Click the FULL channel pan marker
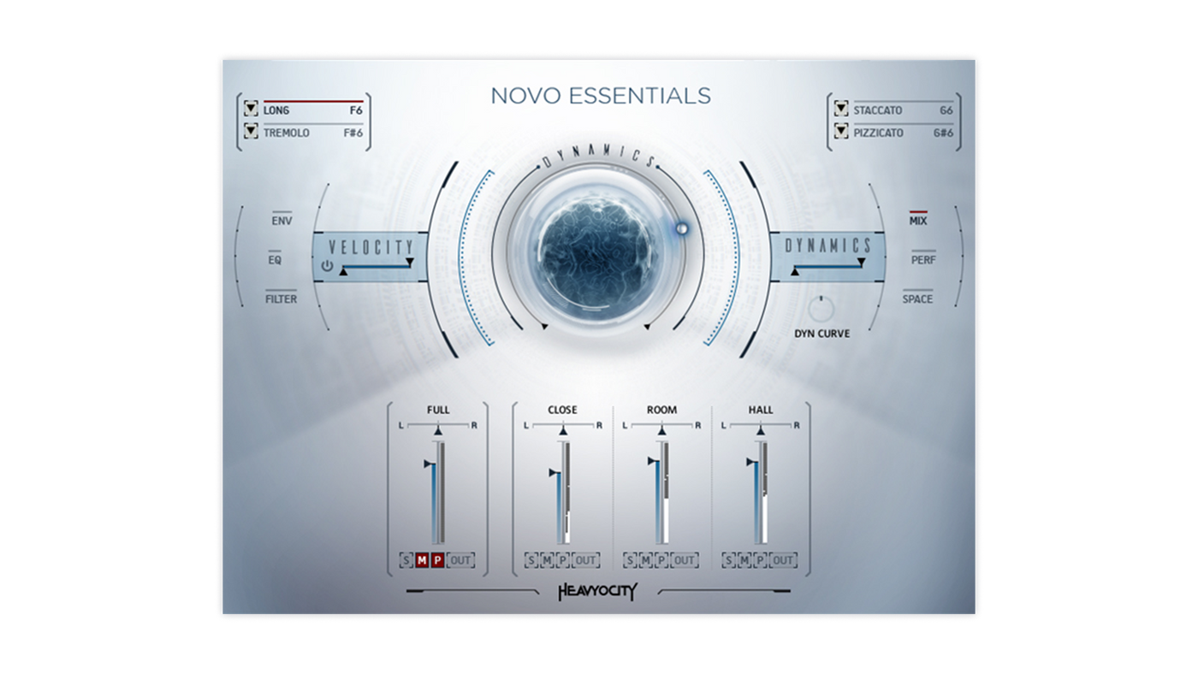This screenshot has width=1198, height=674. pyautogui.click(x=438, y=432)
